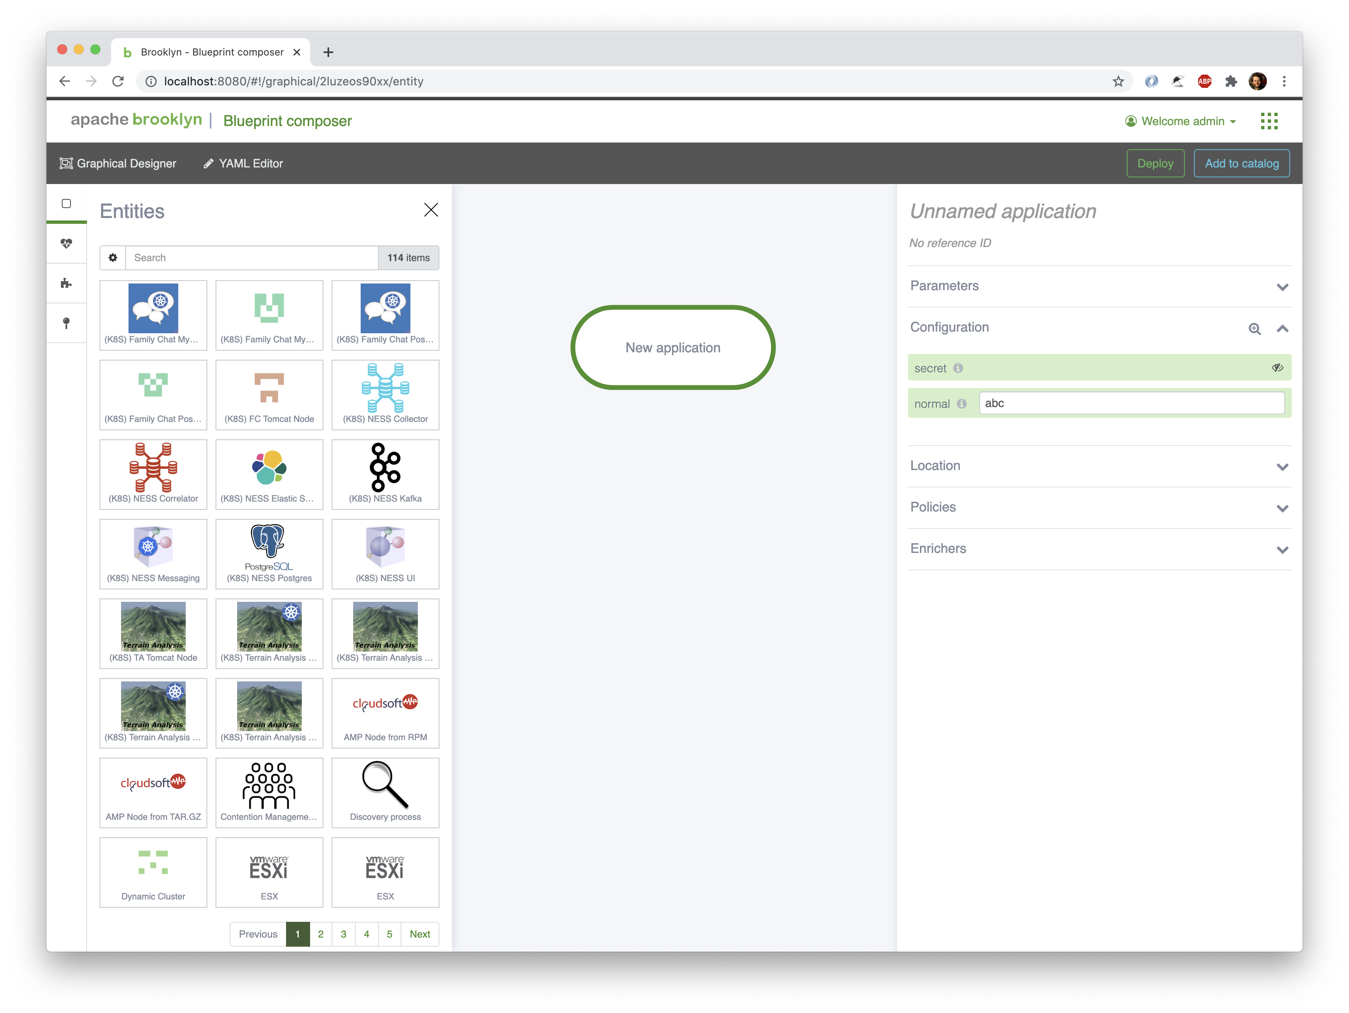Open the entities sidebar square icon
Image resolution: width=1349 pixels, height=1013 pixels.
click(x=66, y=204)
